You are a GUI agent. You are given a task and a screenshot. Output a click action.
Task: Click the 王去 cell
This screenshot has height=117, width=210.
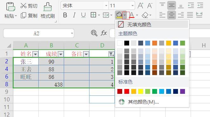coord(26,69)
